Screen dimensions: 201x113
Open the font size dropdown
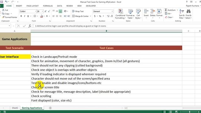pyautogui.click(x=42, y=11)
